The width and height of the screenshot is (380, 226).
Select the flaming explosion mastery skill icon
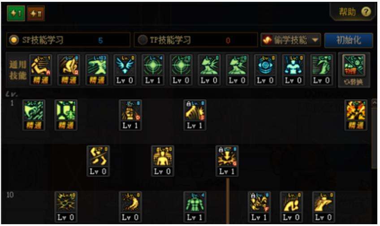(x=356, y=115)
